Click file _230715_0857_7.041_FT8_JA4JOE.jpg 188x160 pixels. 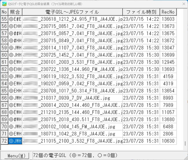[x=73, y=33]
